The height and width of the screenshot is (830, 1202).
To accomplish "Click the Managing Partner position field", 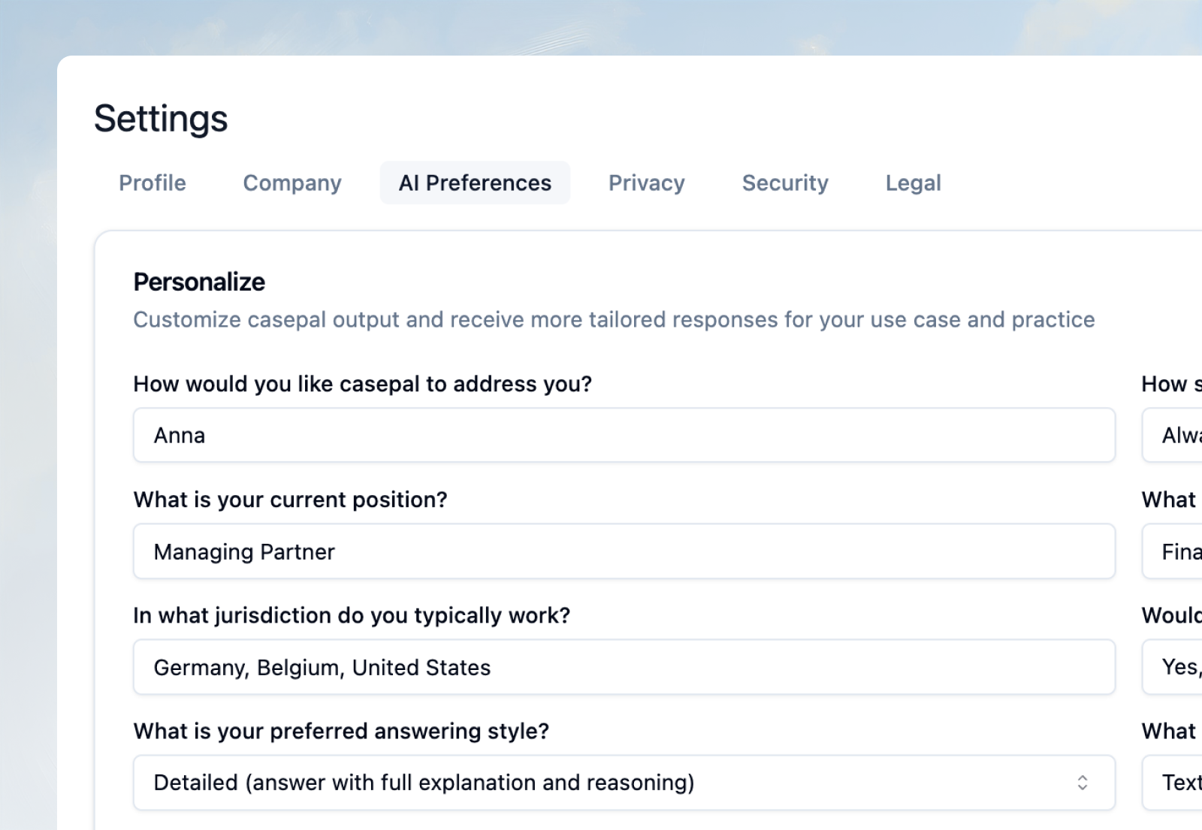I will pyautogui.click(x=624, y=551).
